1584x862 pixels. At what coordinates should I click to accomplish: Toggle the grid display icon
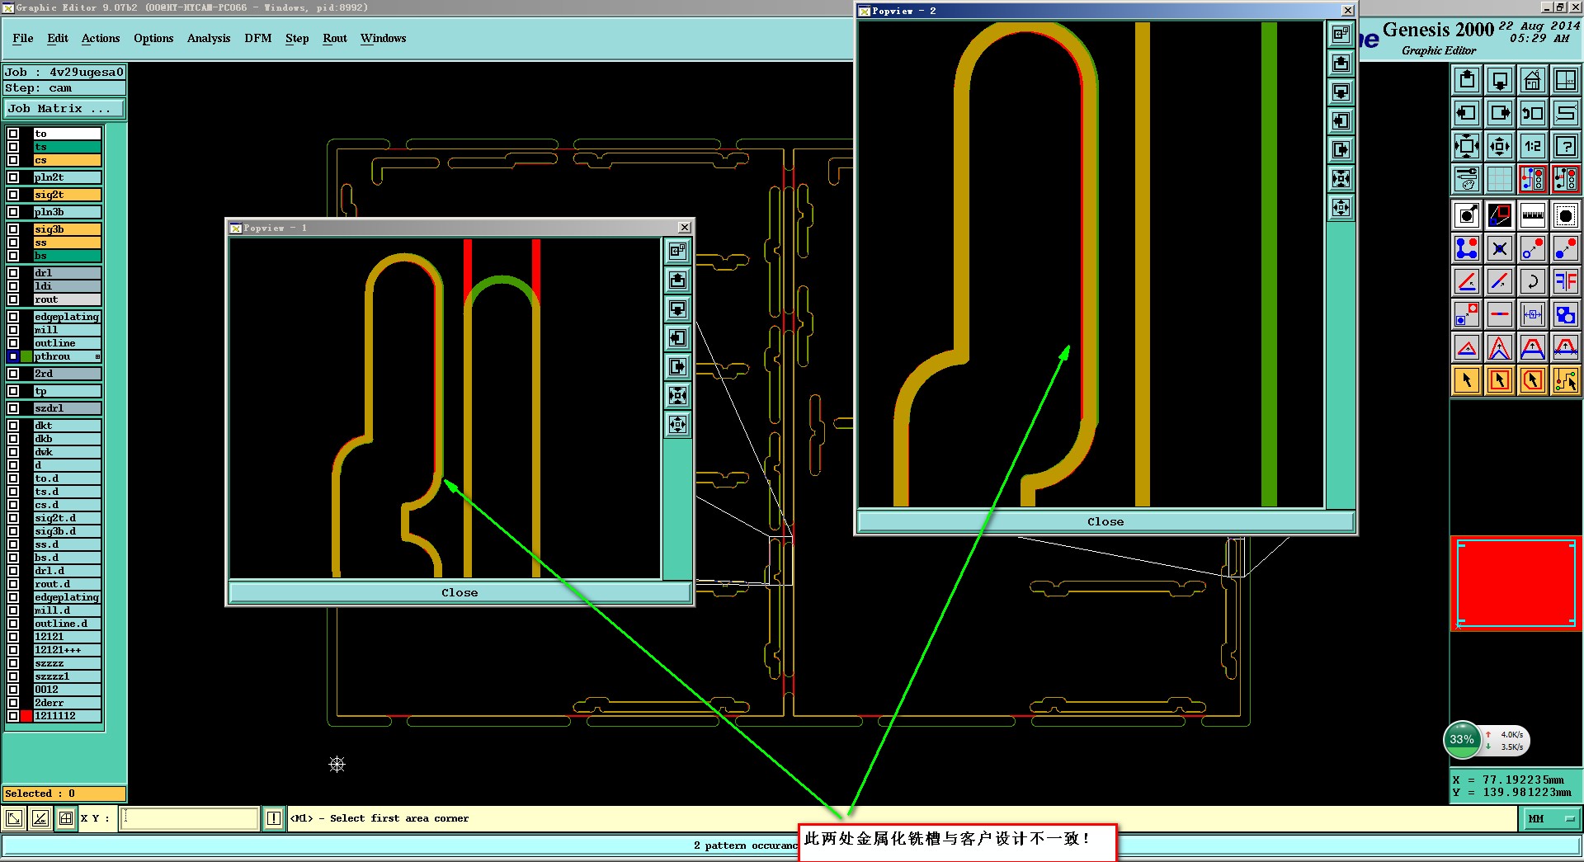(x=1499, y=179)
